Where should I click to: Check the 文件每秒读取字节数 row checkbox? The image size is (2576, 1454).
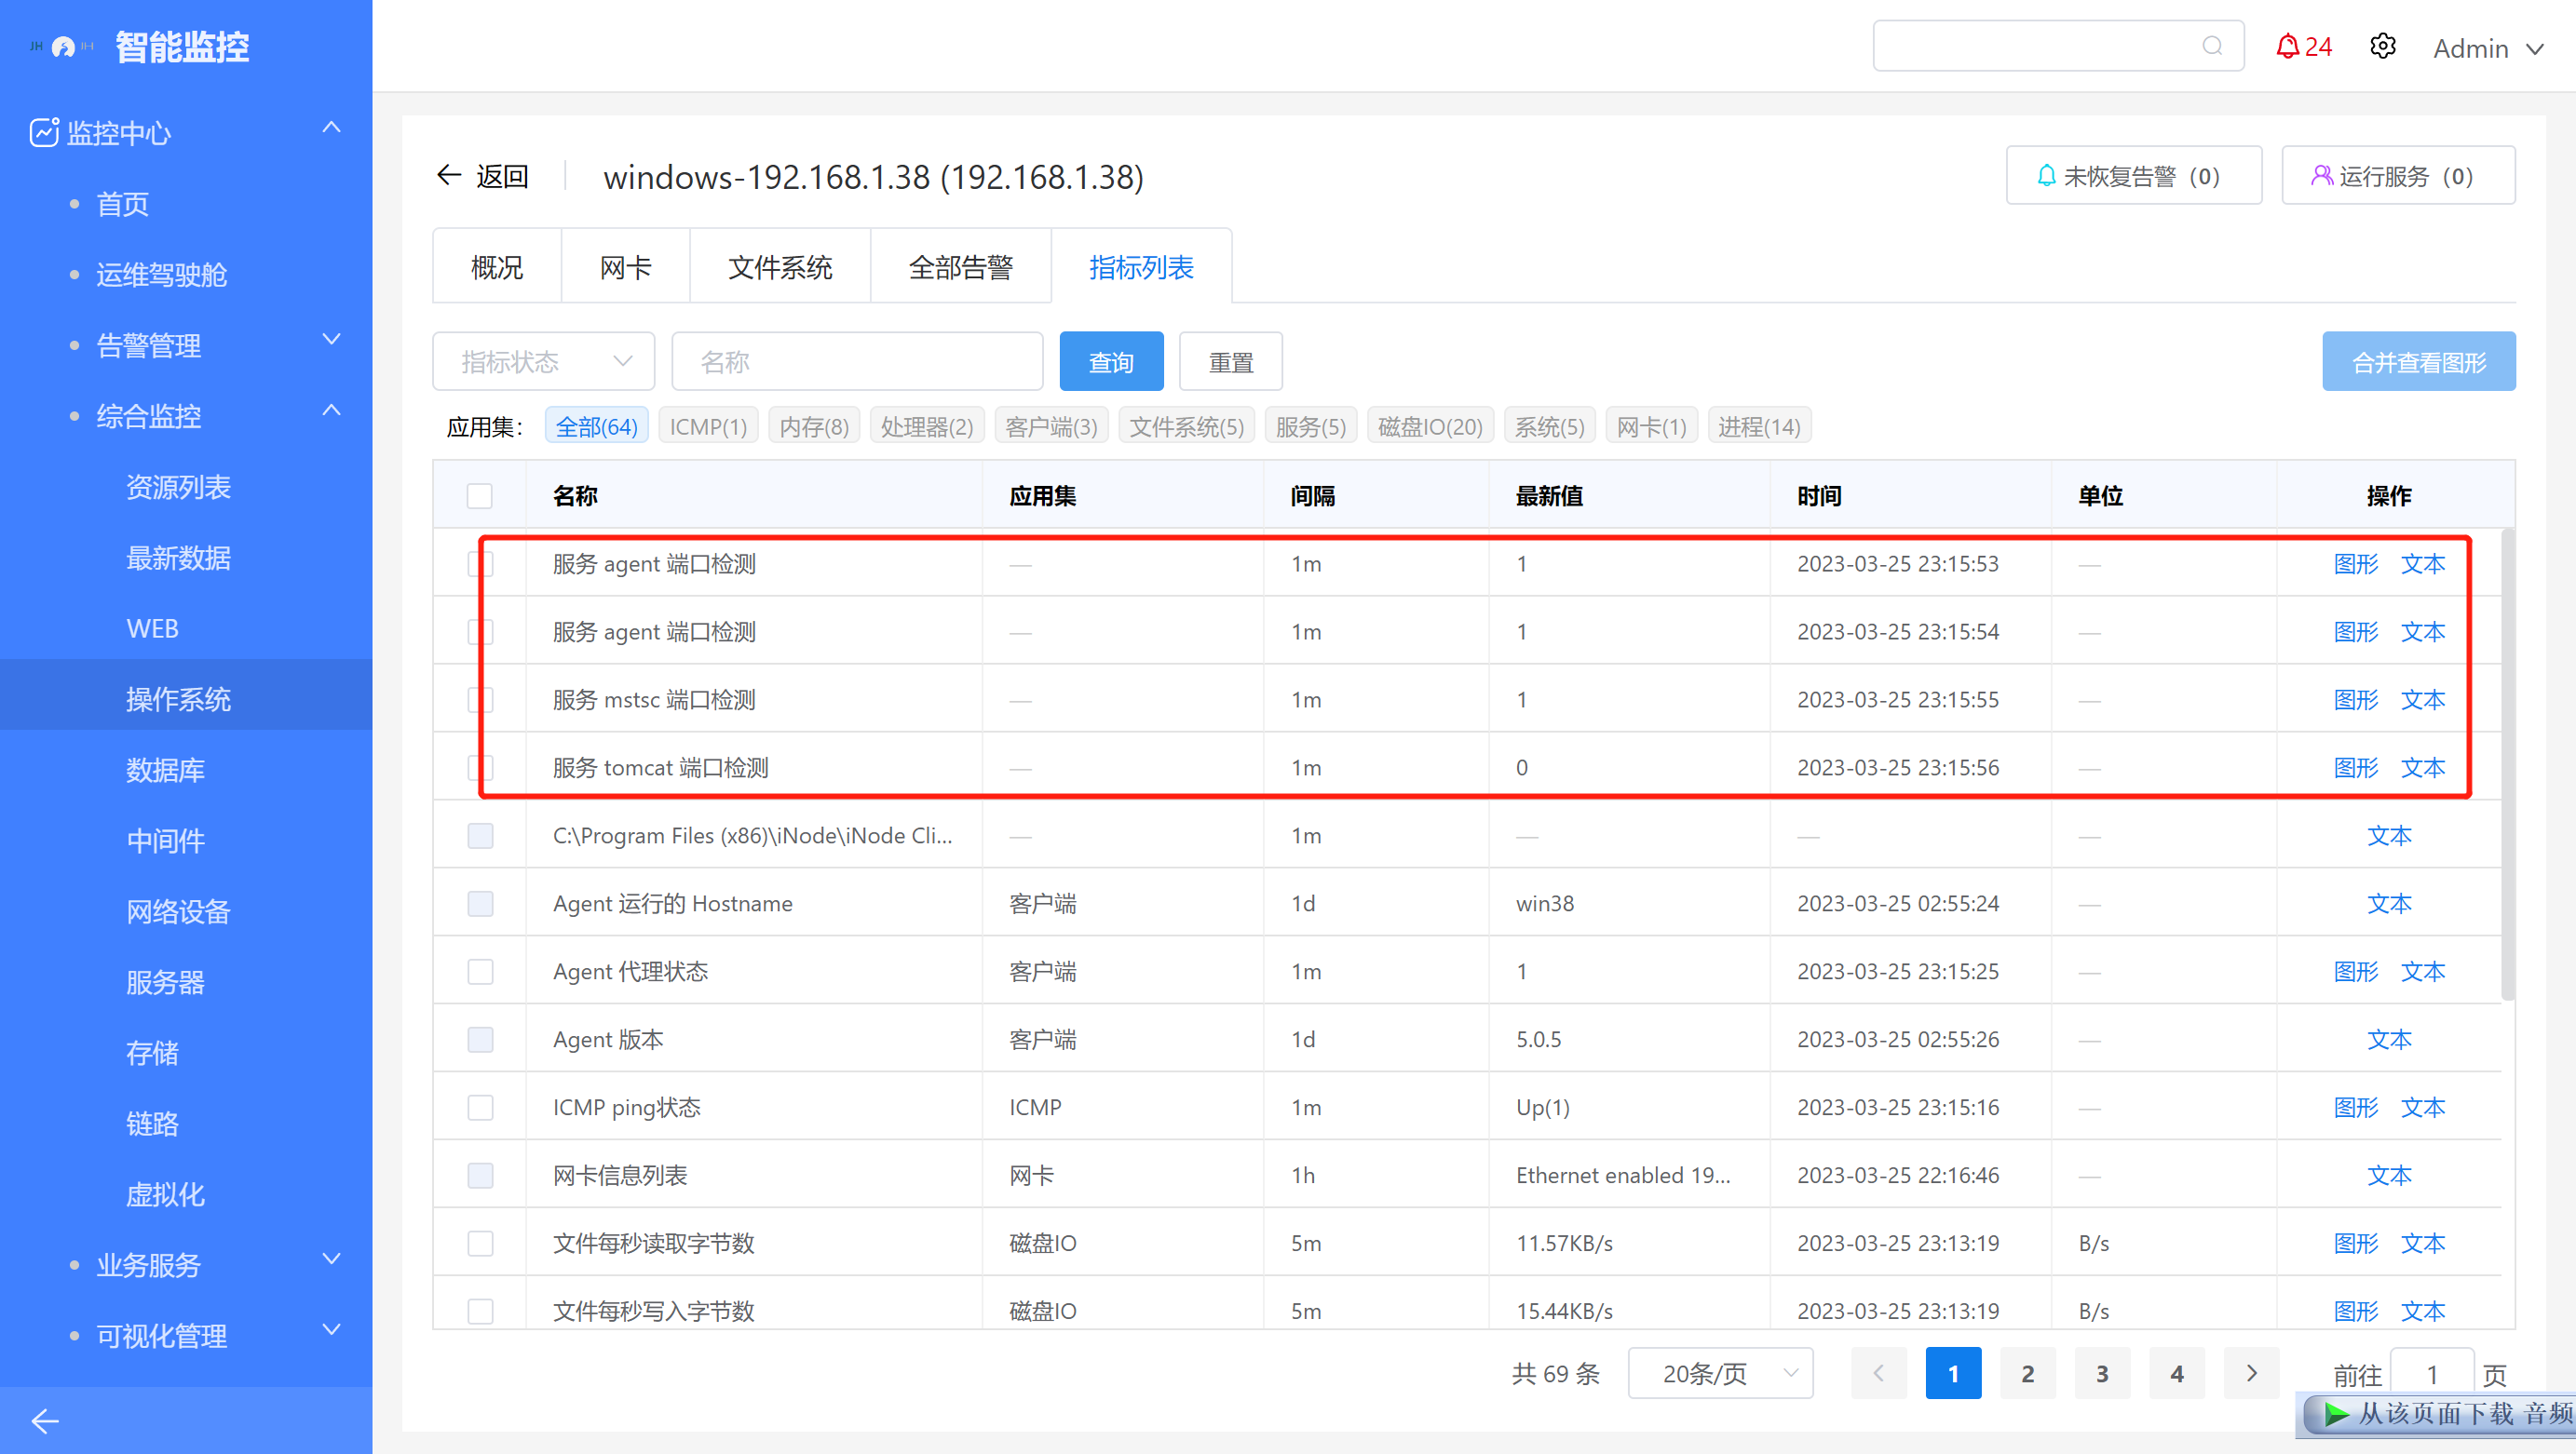480,1243
